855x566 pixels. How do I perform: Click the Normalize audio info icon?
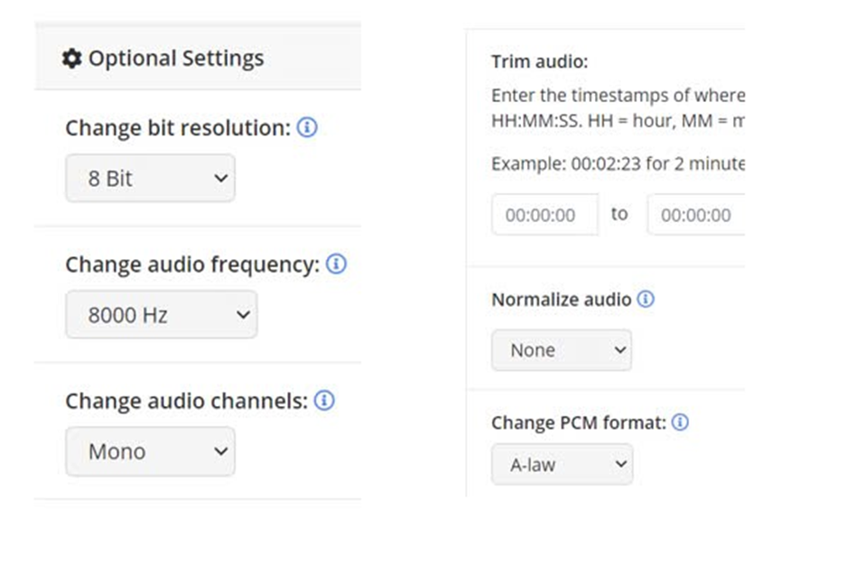click(646, 299)
